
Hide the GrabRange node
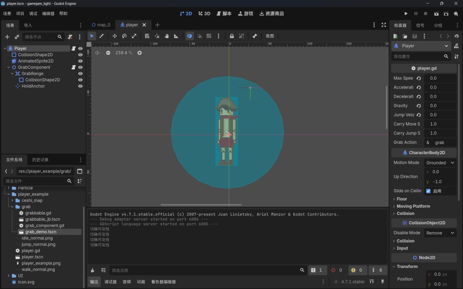pyautogui.click(x=80, y=74)
